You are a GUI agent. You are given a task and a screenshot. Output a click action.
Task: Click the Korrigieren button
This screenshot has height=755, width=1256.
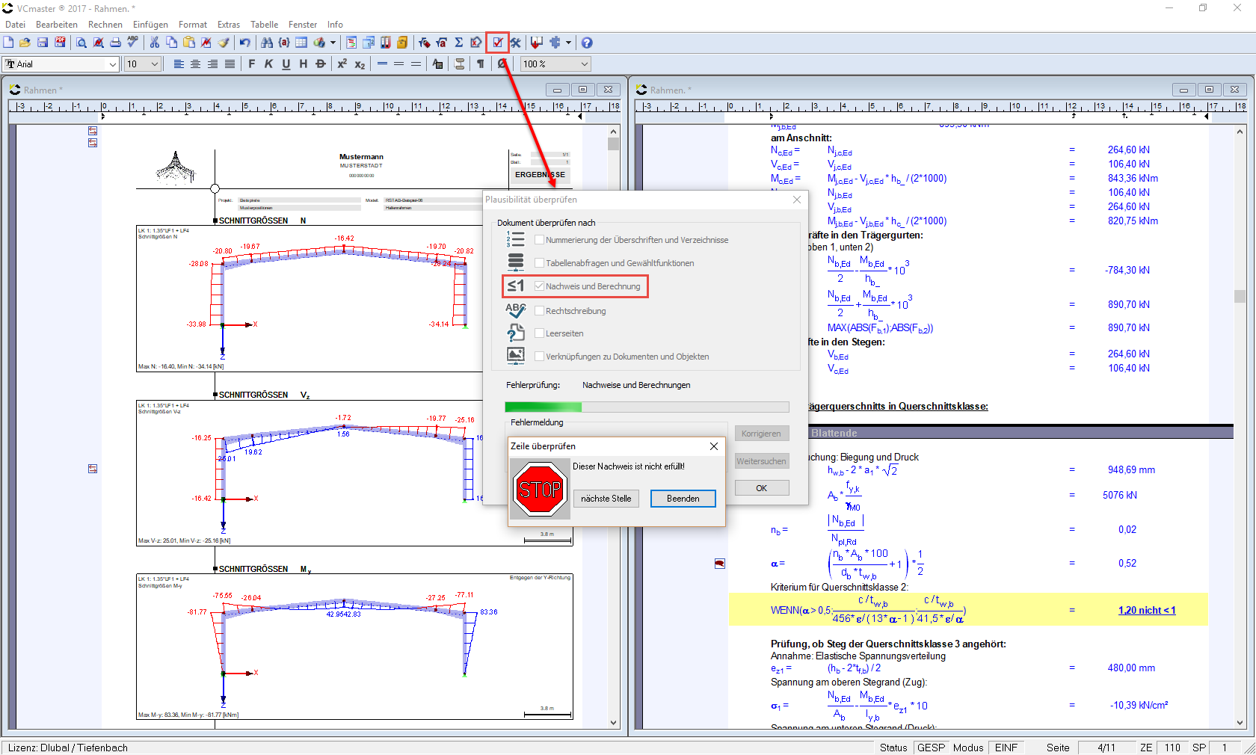(x=762, y=434)
